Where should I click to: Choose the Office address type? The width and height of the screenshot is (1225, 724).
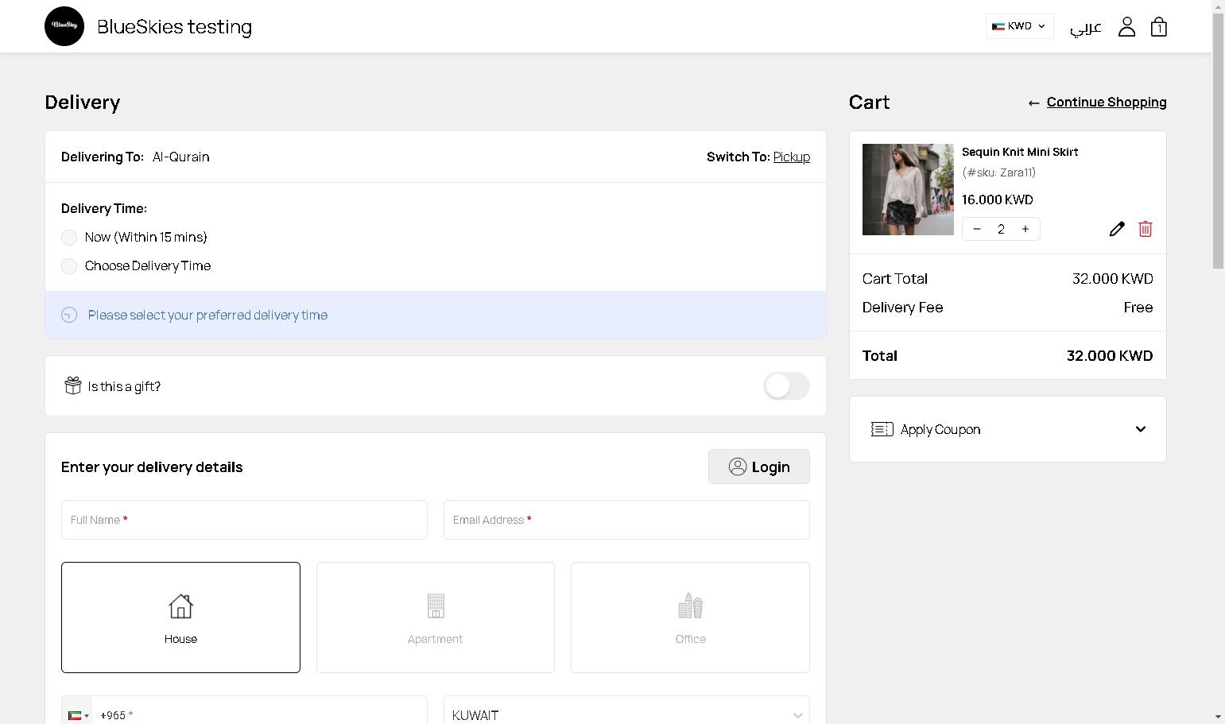pos(690,618)
